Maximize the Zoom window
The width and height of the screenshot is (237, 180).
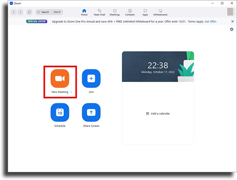222,3
